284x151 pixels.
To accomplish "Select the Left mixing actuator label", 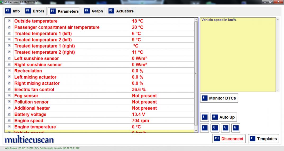I will (35, 77).
